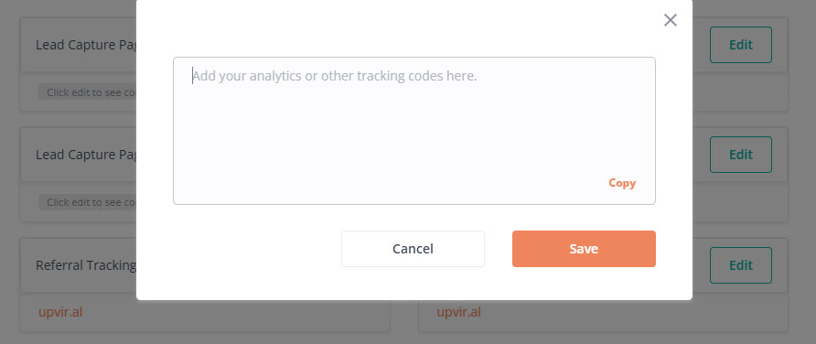The height and width of the screenshot is (344, 816).
Task: Select the second Lead Capture Page card title
Action: (86, 156)
